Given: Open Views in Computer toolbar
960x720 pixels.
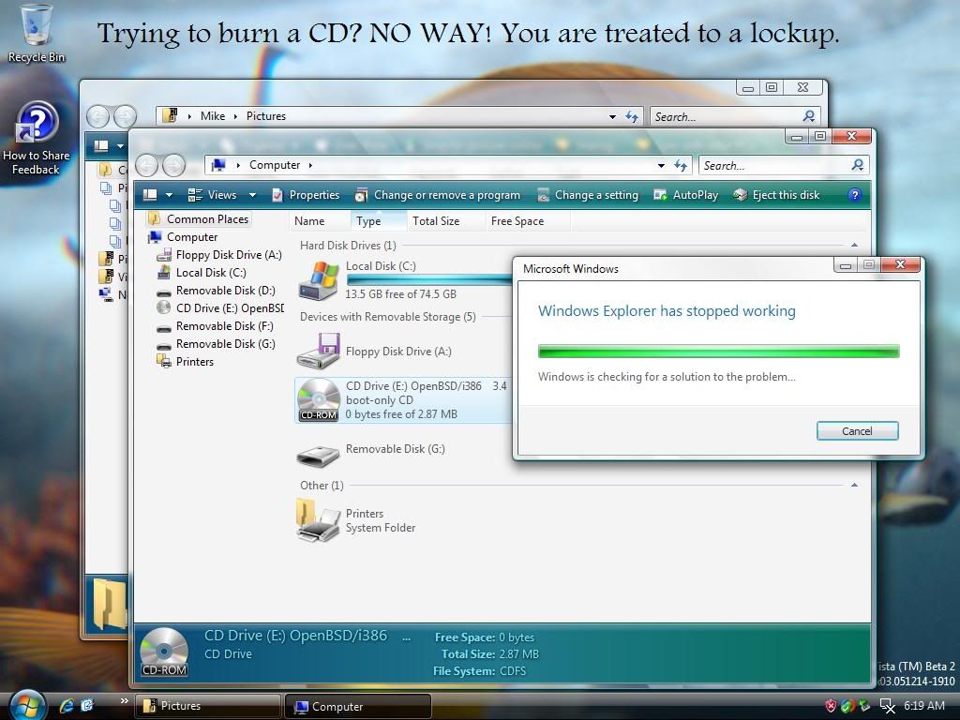Looking at the screenshot, I should [x=213, y=195].
